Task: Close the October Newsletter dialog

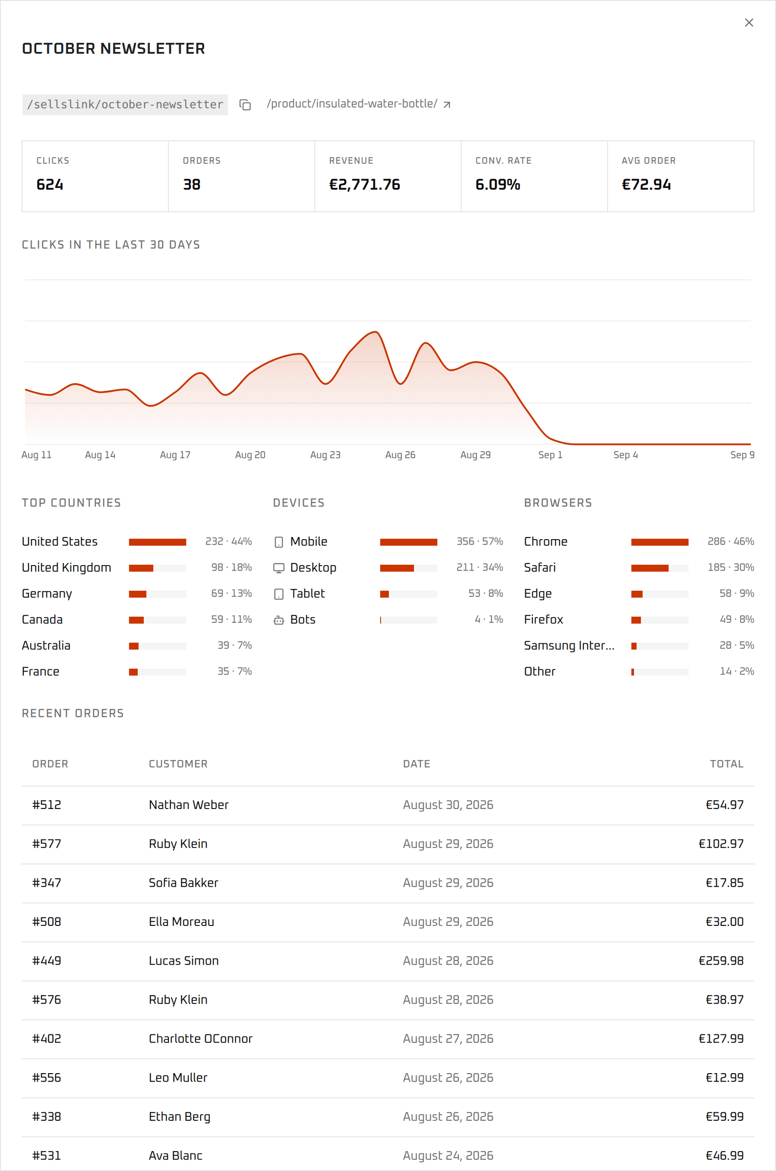Action: click(x=749, y=23)
